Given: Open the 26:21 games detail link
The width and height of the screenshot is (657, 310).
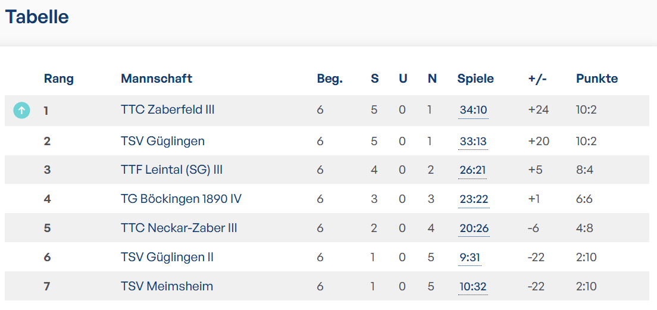Looking at the screenshot, I should (473, 171).
